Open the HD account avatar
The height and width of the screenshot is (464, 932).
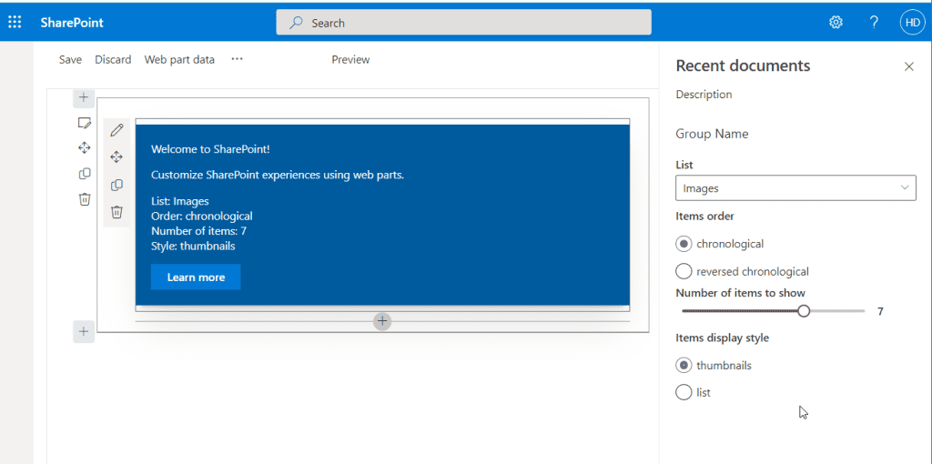pyautogui.click(x=912, y=23)
